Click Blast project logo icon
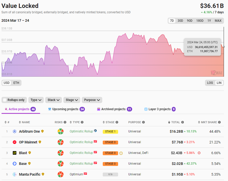228x181 pixels. coord(15,153)
